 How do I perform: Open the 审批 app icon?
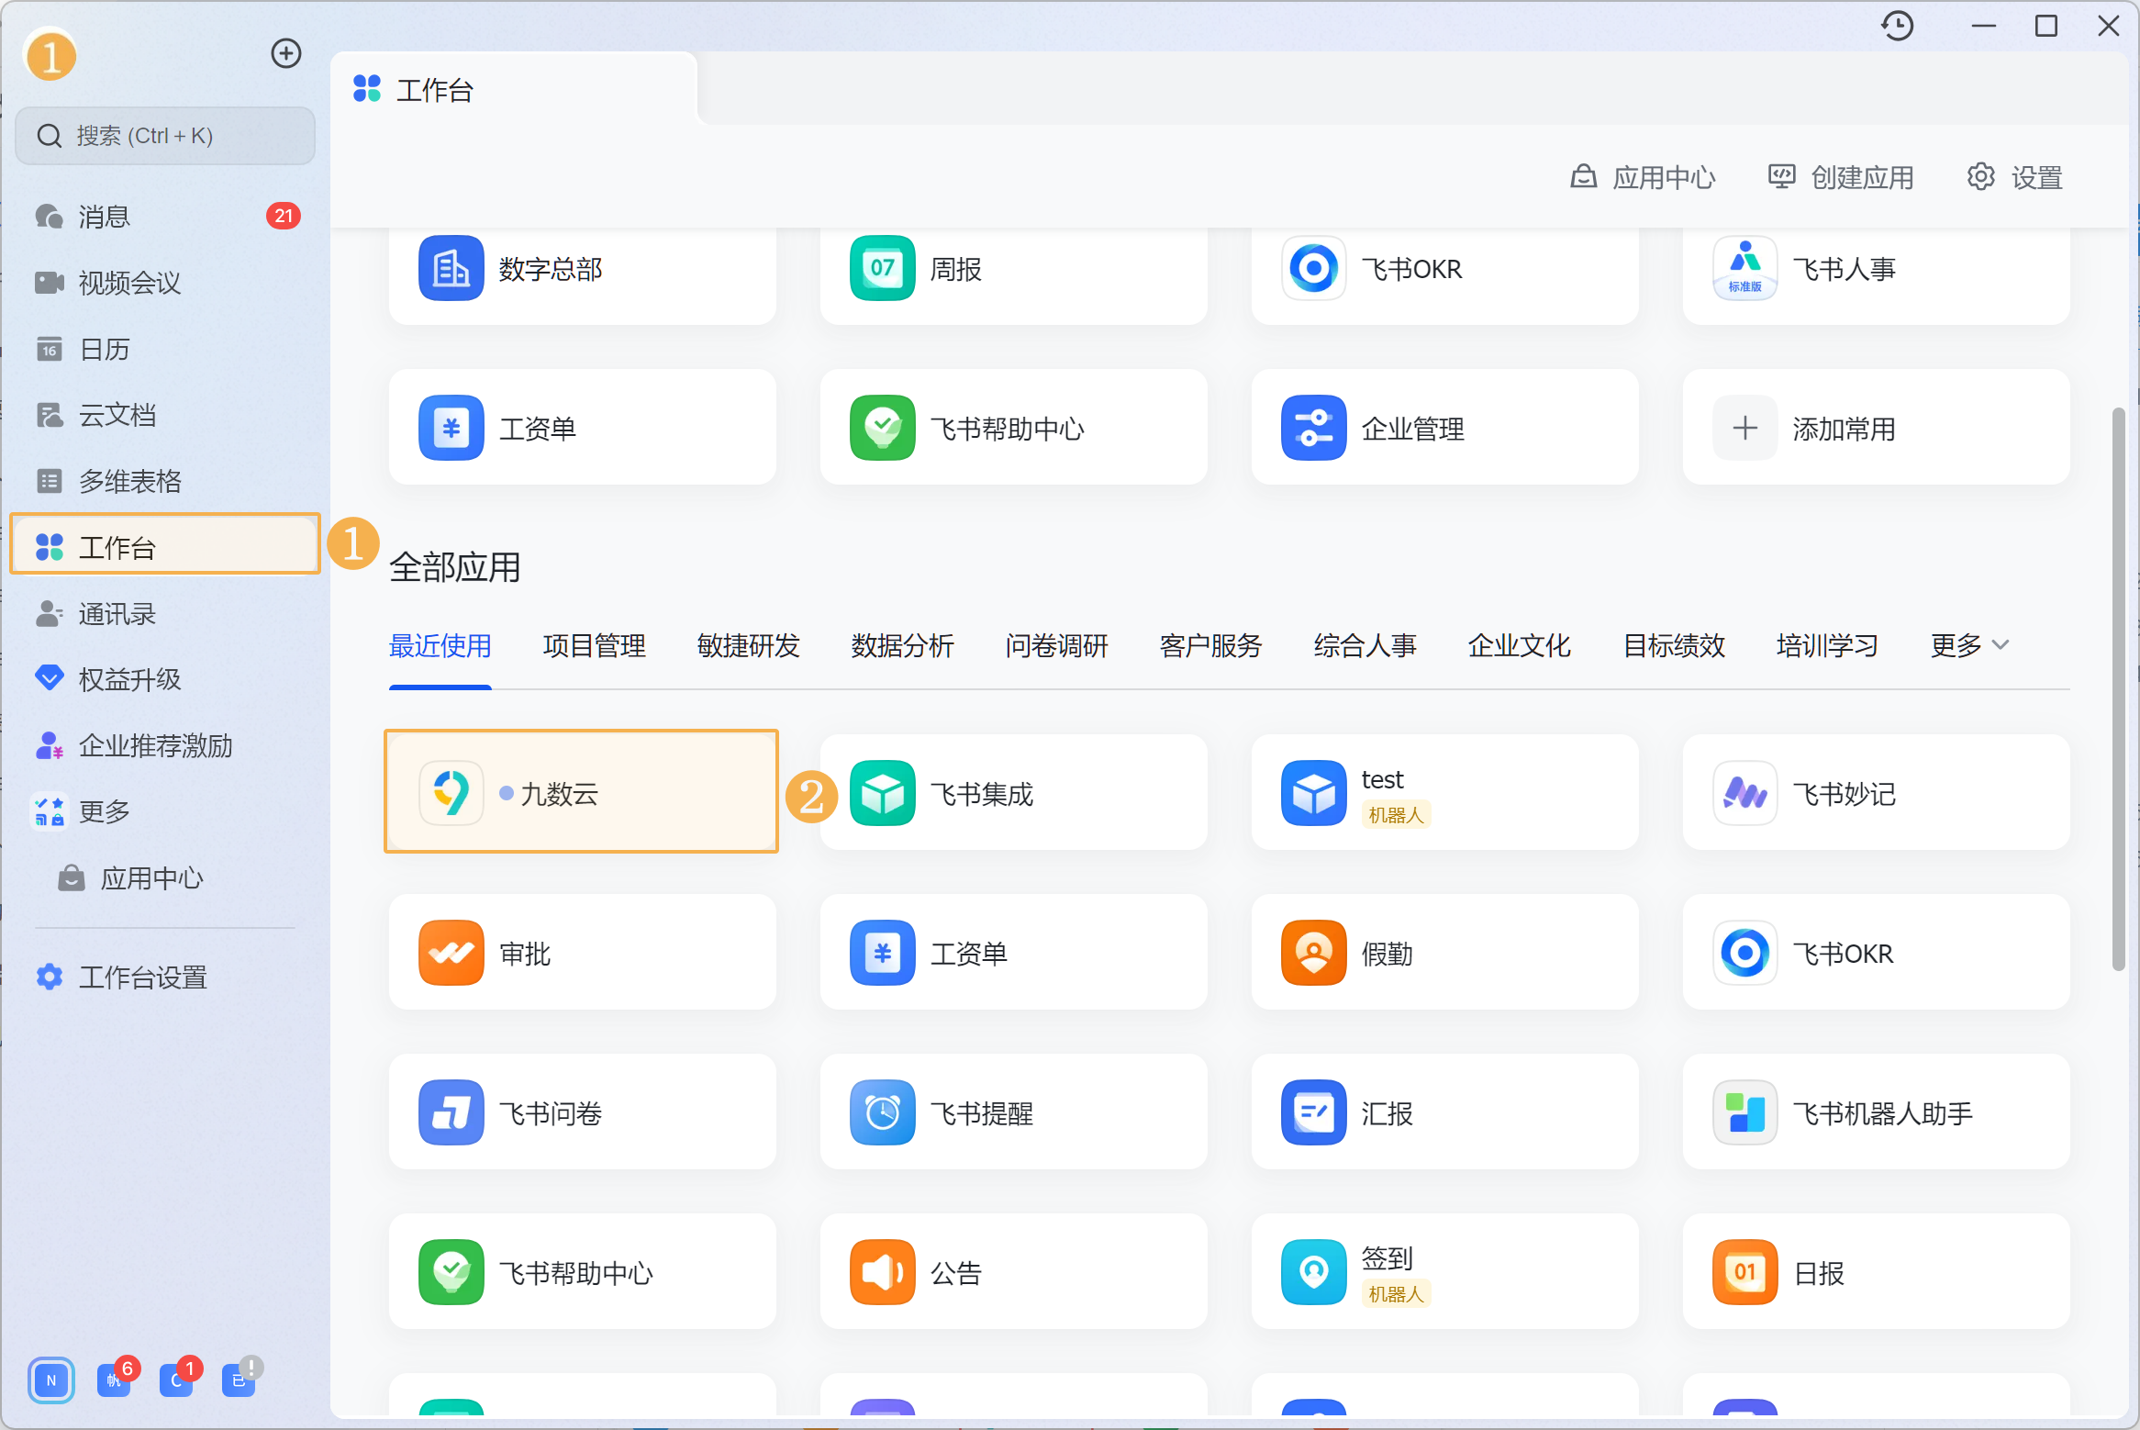(x=451, y=953)
